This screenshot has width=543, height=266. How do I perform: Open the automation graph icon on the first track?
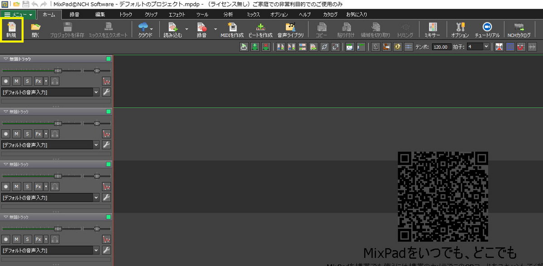pyautogui.click(x=107, y=81)
